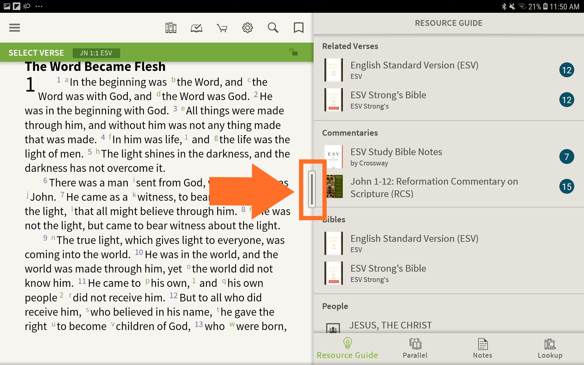
Task: Toggle the green unlock padlock icon
Action: pyautogui.click(x=293, y=52)
